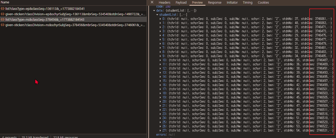The width and height of the screenshot is (336, 138).
Task: Click the Name column header
Action: 5,2
